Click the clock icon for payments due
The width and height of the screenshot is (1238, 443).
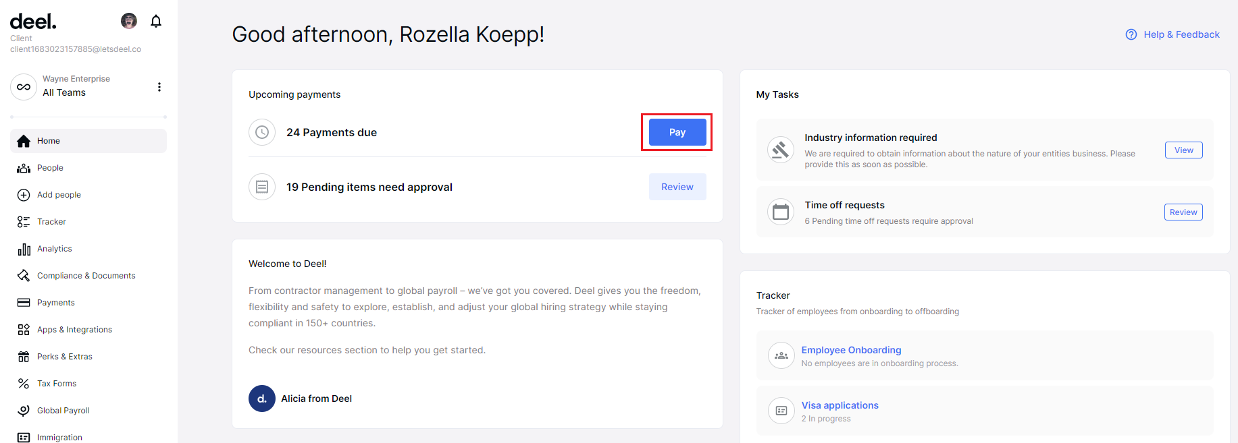(262, 132)
